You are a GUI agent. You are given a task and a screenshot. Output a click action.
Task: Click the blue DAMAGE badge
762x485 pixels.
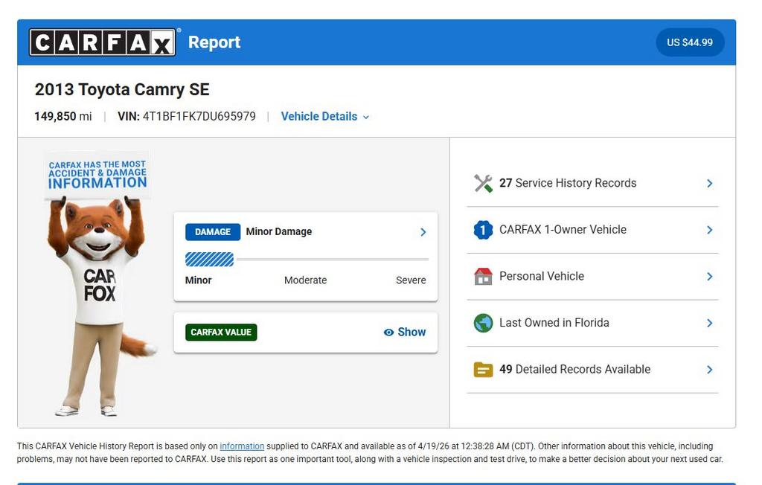click(x=213, y=232)
